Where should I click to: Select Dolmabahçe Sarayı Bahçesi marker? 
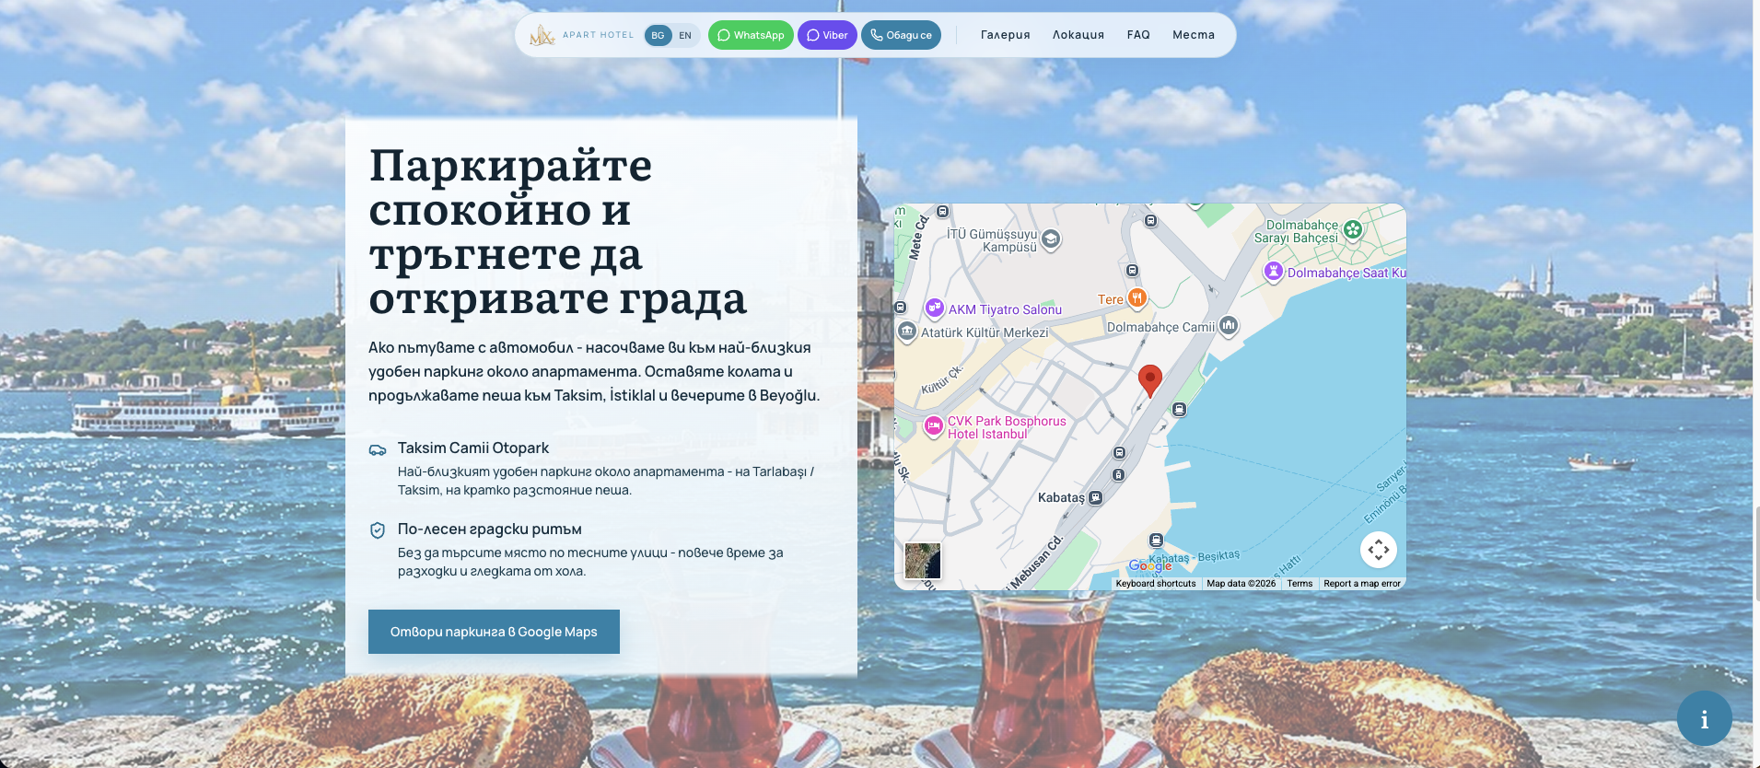point(1353,230)
